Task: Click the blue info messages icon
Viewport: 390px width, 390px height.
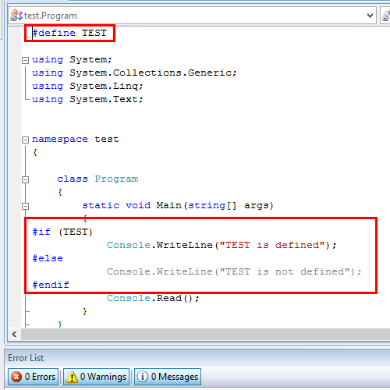Action: coord(142,377)
